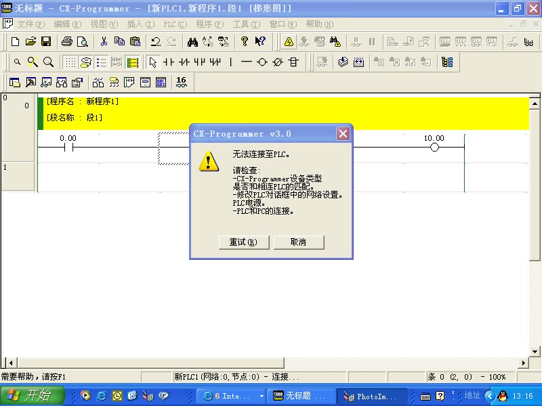Click the New document icon
Viewport: 542px width, 406px height.
(x=15, y=42)
